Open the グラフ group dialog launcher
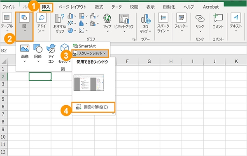 tap(134, 39)
